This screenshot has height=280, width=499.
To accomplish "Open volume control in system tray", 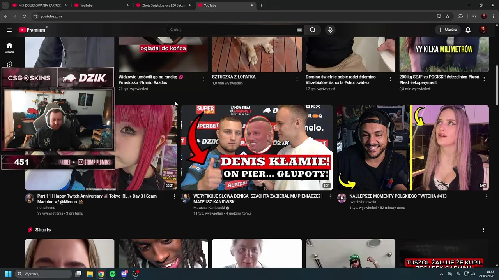I will pyautogui.click(x=472, y=274).
